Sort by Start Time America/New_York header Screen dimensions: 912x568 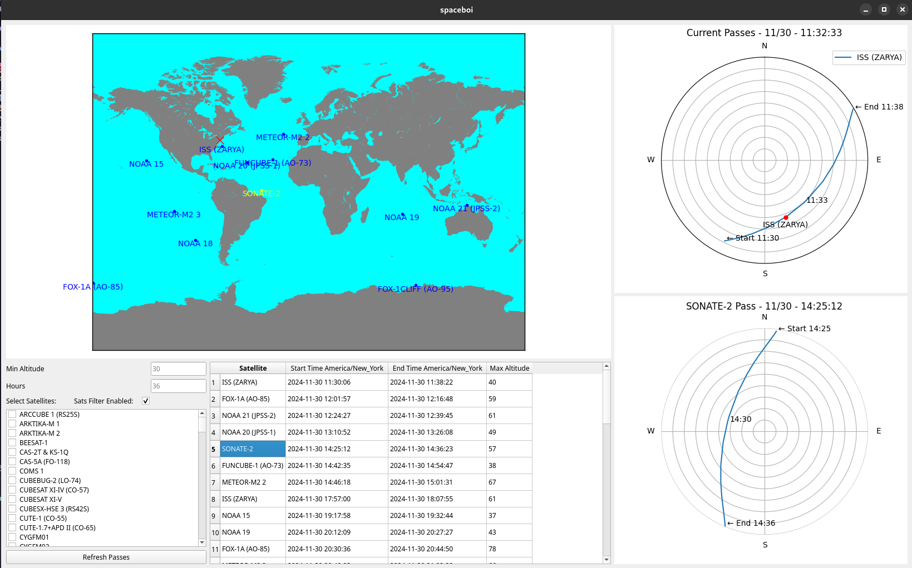click(337, 368)
